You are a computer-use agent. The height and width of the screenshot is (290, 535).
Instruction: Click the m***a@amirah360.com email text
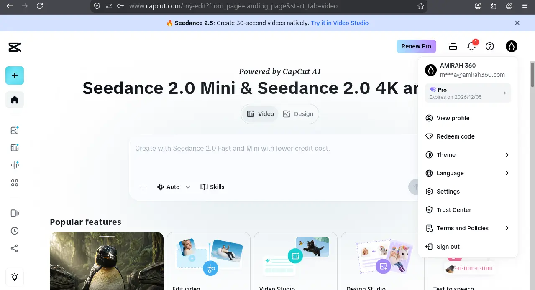point(472,75)
